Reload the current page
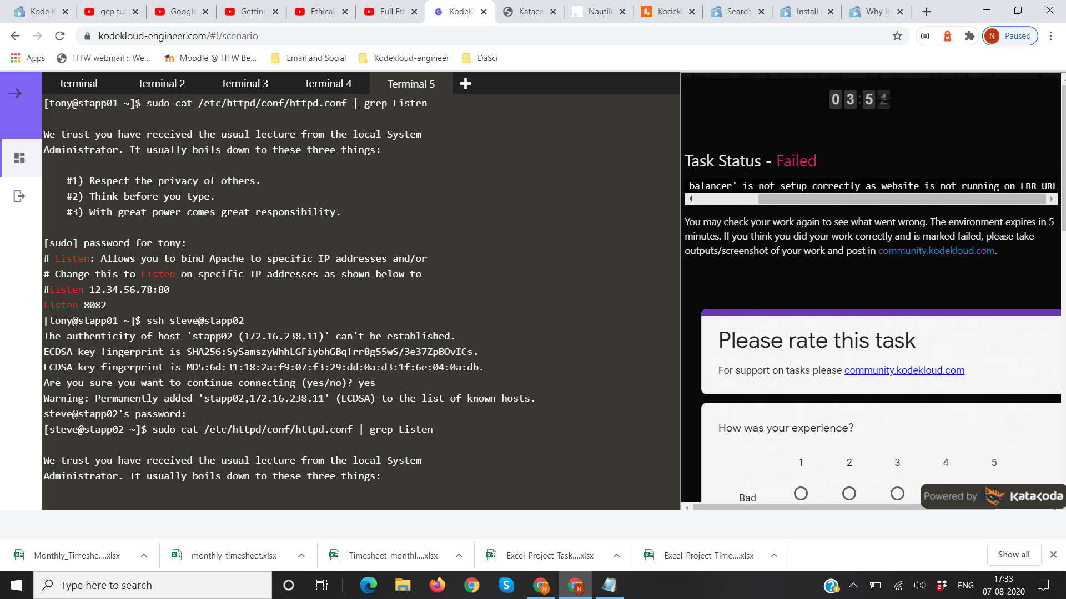 point(60,36)
